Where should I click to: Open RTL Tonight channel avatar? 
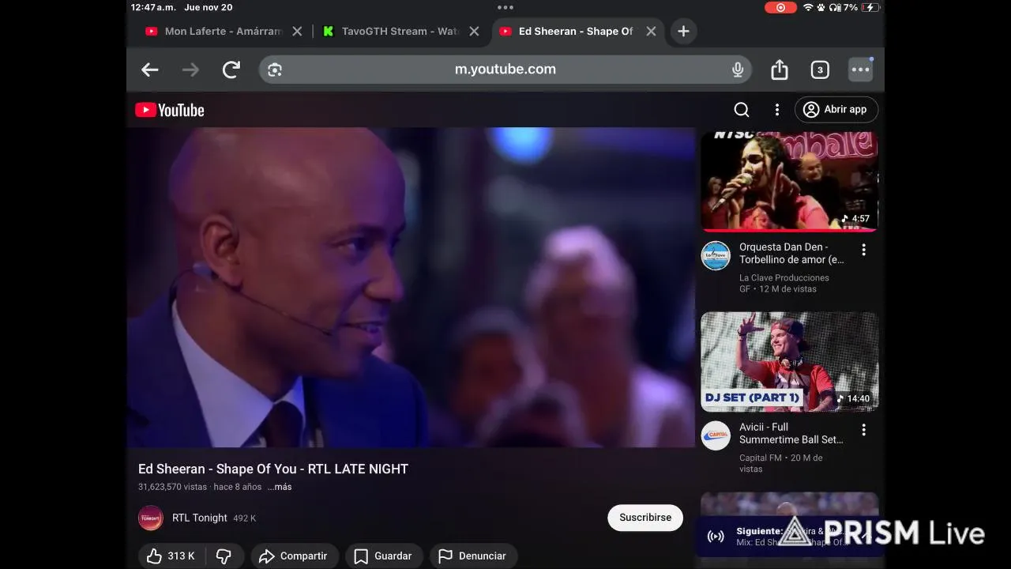tap(151, 518)
